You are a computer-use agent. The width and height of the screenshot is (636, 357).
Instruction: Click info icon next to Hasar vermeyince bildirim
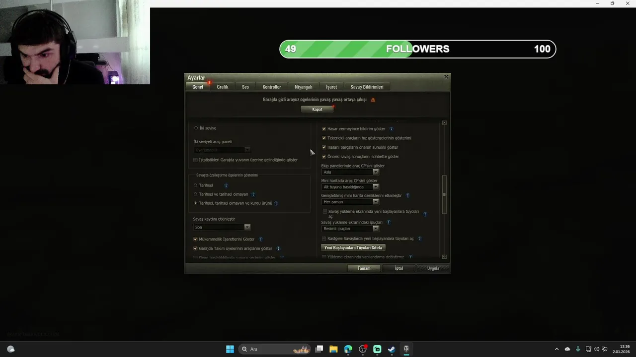point(392,129)
